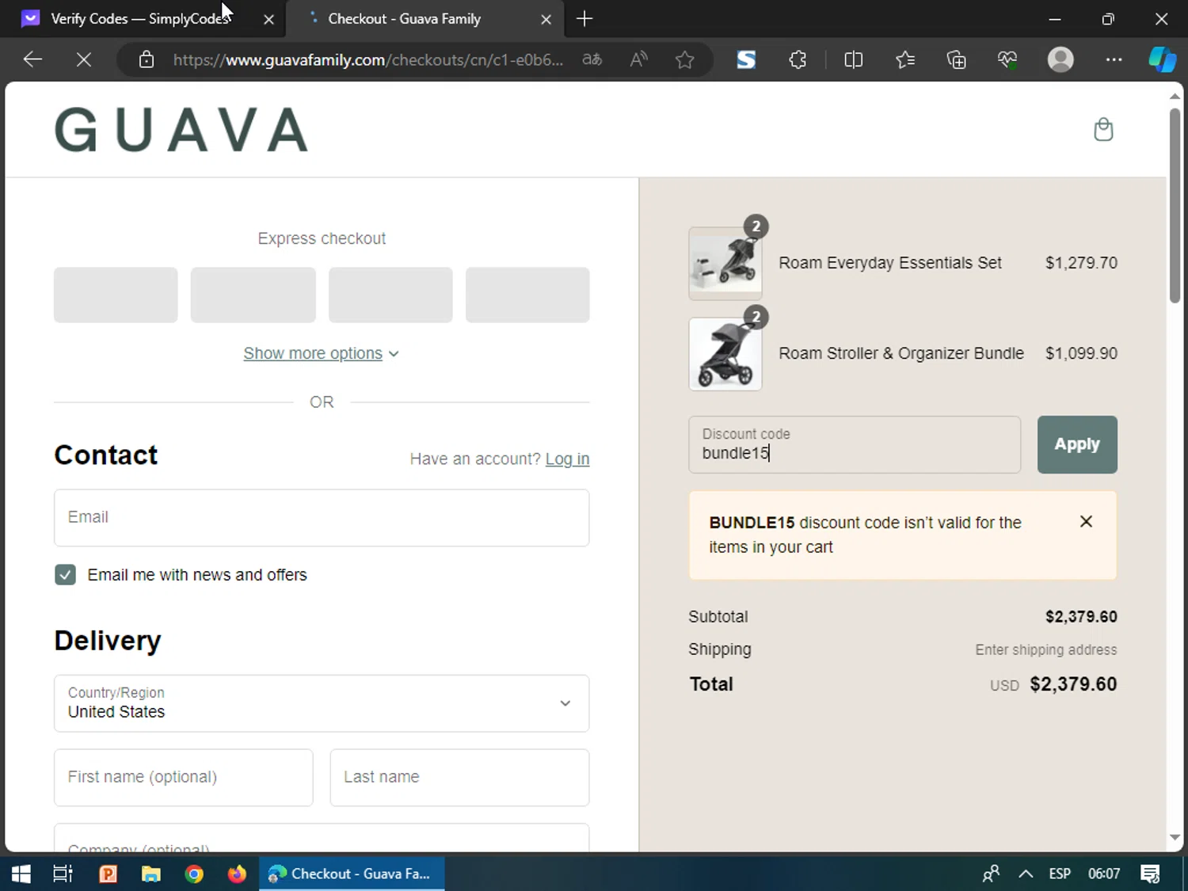Open the notification center icon
This screenshot has height=891, width=1188.
(x=1150, y=874)
